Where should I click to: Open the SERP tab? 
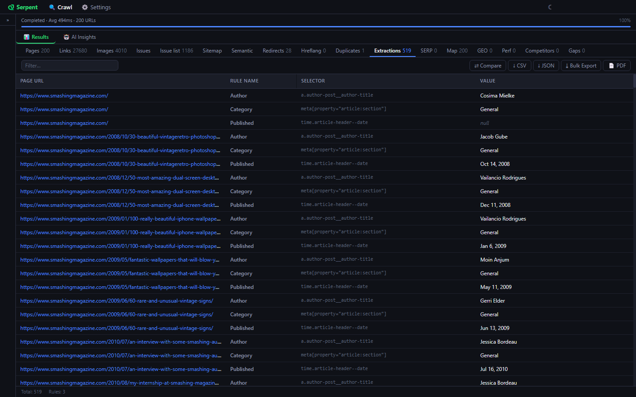429,51
